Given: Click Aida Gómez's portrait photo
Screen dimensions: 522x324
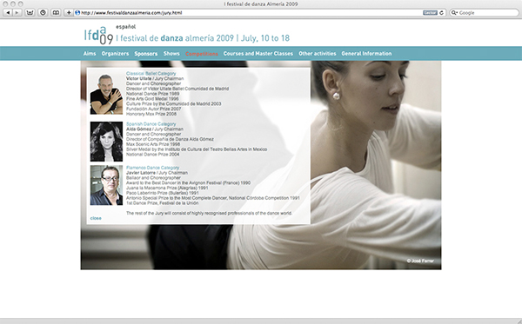Looking at the screenshot, I should click(106, 142).
